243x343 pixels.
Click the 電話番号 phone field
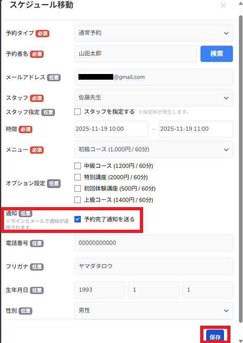tap(154, 243)
